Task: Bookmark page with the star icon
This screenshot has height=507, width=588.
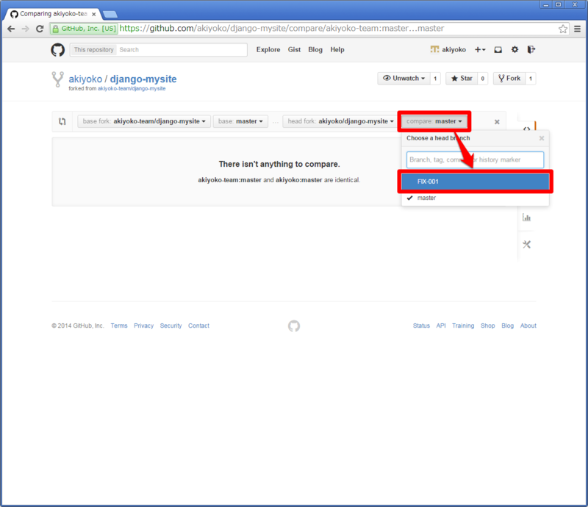Action: 562,29
